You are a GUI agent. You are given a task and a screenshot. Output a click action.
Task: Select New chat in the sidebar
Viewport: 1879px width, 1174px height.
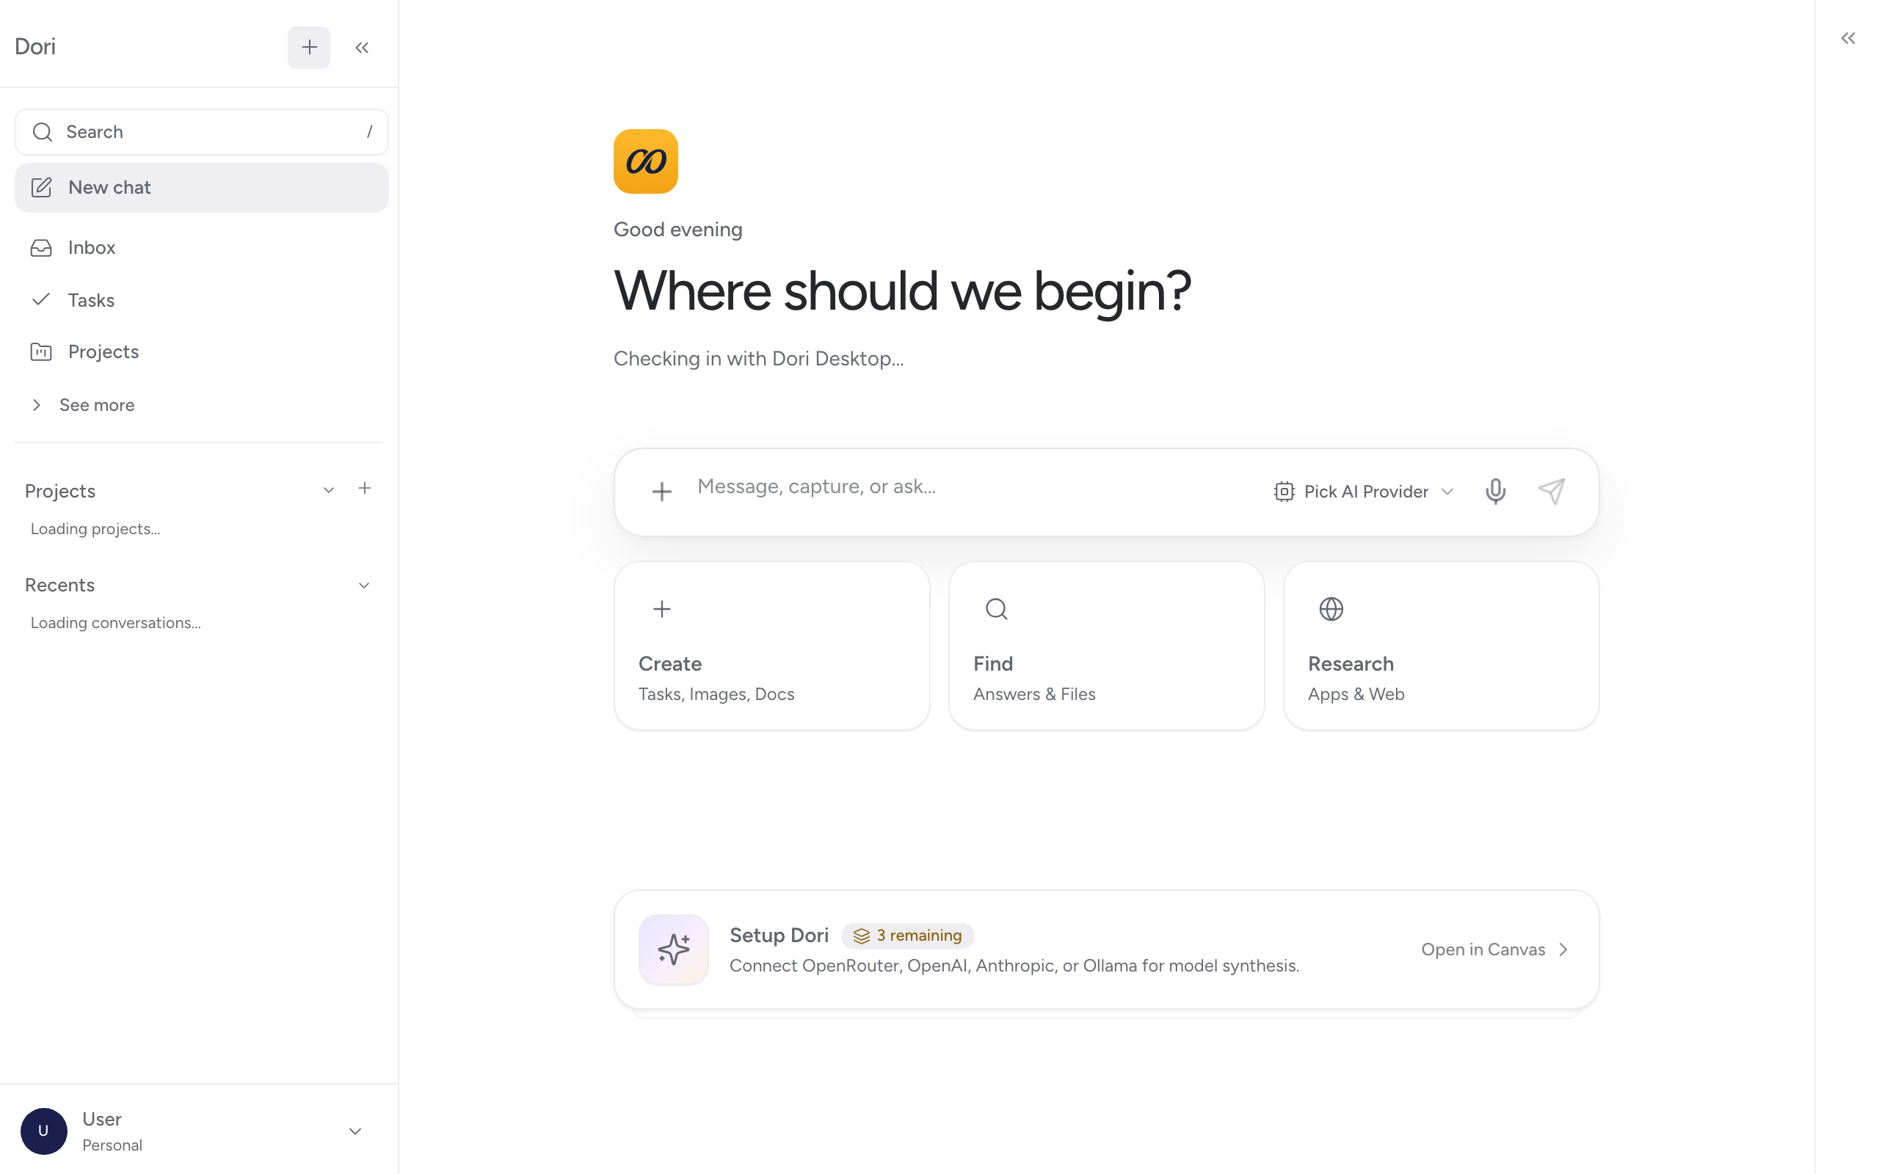pyautogui.click(x=202, y=187)
